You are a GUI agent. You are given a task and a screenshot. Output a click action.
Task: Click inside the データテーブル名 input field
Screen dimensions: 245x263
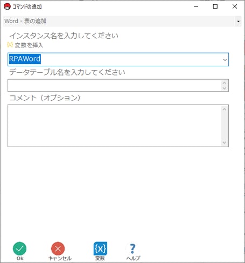click(x=115, y=85)
